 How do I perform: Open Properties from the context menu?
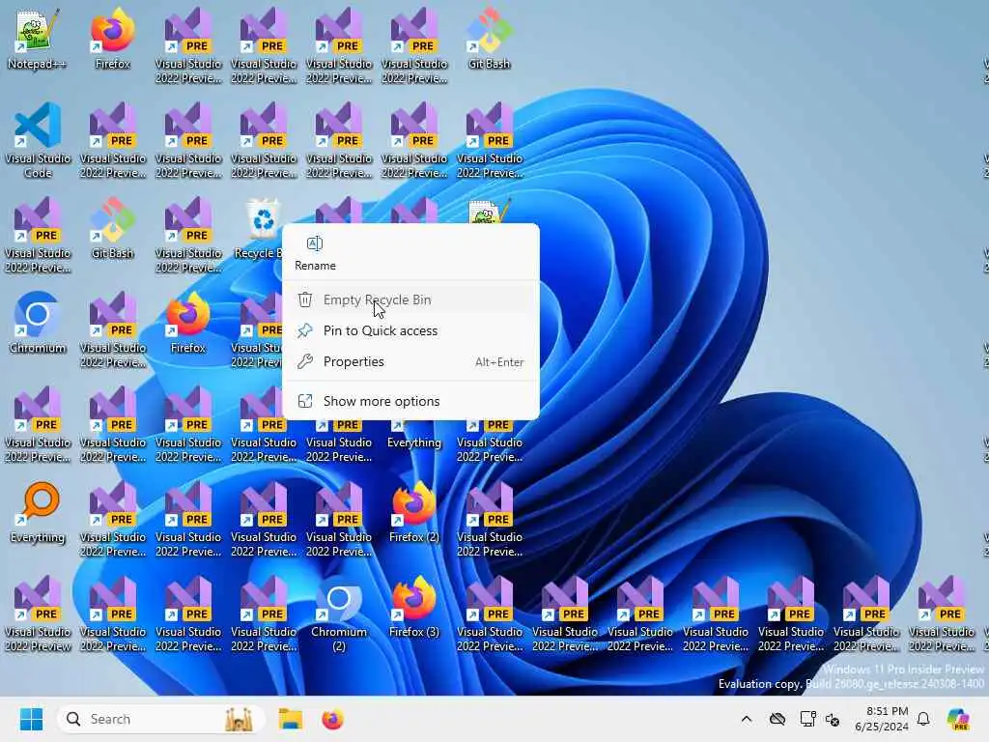[410, 361]
